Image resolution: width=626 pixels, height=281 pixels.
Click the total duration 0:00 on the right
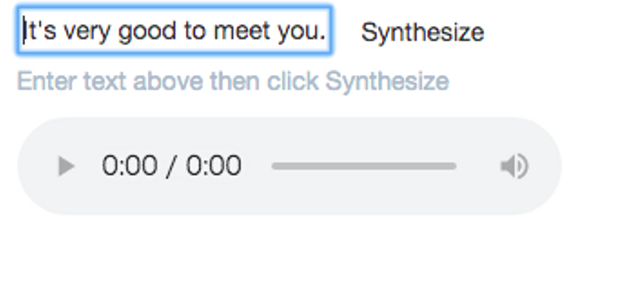[x=213, y=166]
